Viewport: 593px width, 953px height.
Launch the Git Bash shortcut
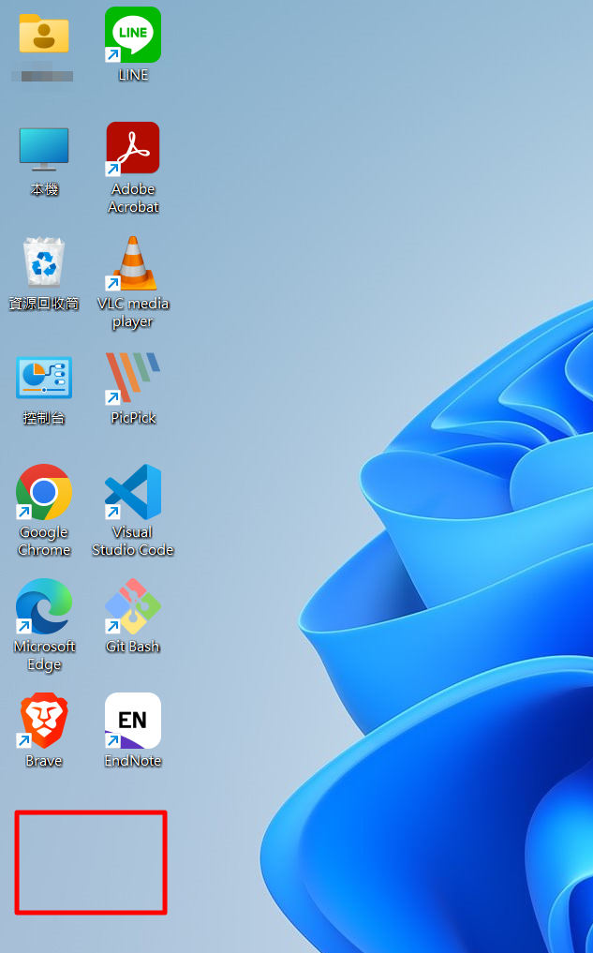133,606
